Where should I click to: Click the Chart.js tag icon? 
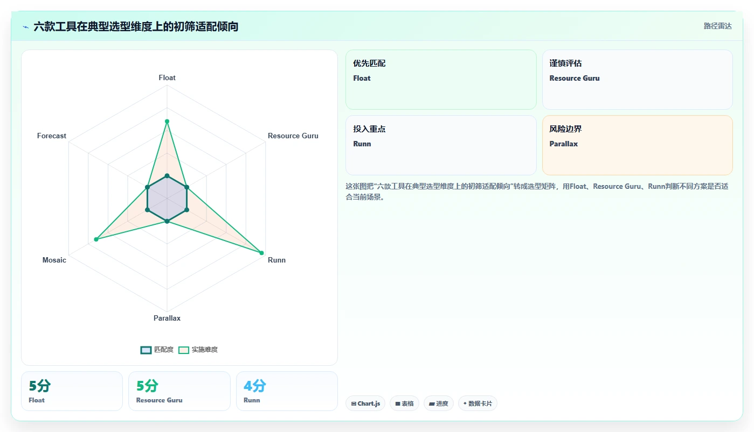coord(354,403)
